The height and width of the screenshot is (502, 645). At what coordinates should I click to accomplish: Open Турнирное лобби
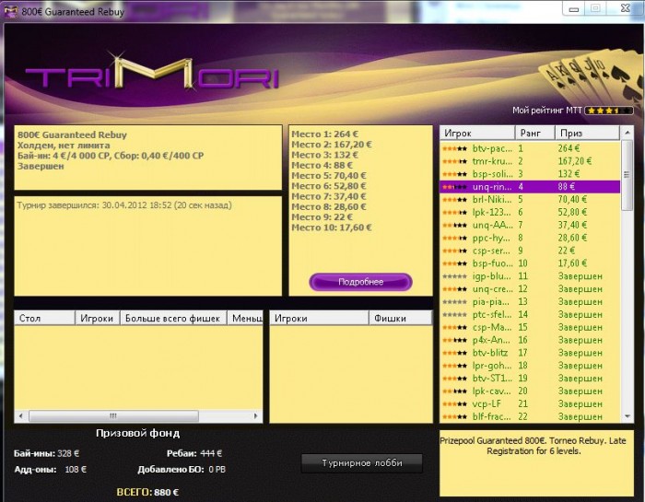pos(361,463)
